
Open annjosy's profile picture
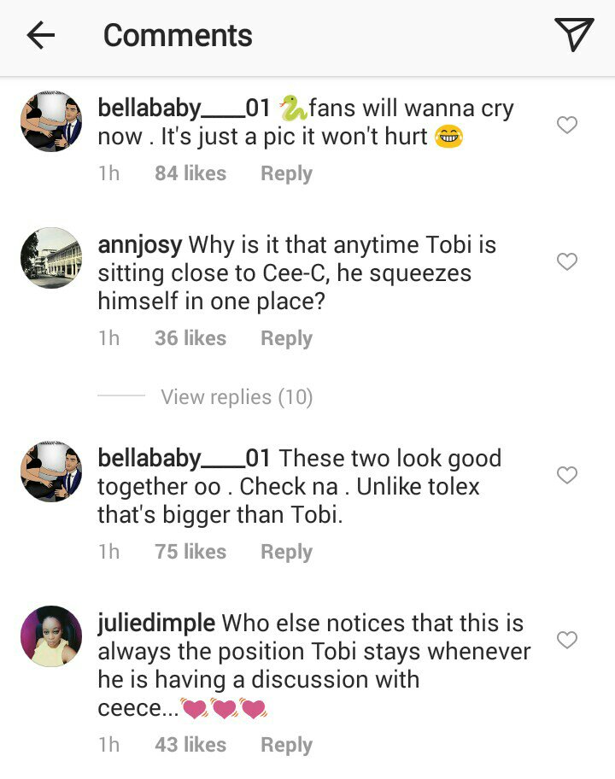[51, 258]
